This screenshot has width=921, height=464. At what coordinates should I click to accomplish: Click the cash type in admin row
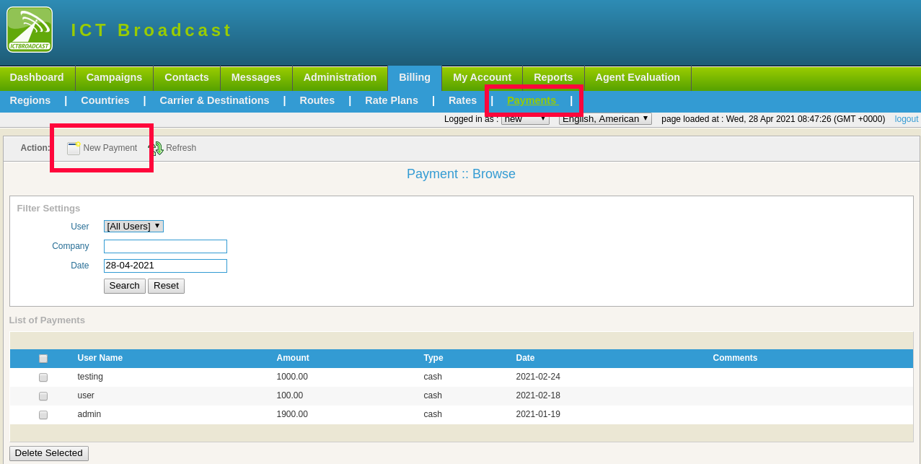coord(433,414)
